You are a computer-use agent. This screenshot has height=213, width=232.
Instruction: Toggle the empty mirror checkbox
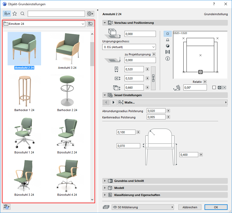(x=214, y=88)
